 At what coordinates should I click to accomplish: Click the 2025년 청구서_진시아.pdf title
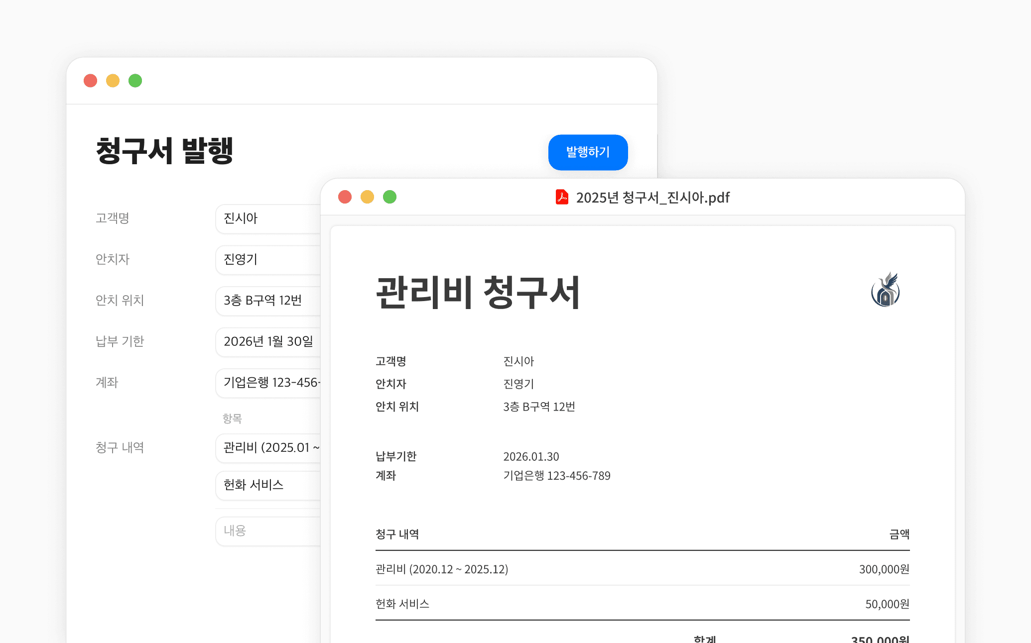click(652, 198)
